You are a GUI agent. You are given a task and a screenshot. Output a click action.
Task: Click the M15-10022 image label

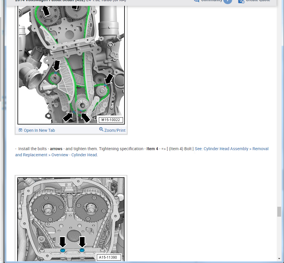tap(111, 120)
